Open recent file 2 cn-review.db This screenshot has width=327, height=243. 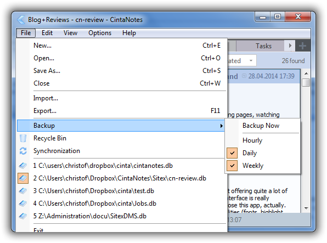pos(122,178)
